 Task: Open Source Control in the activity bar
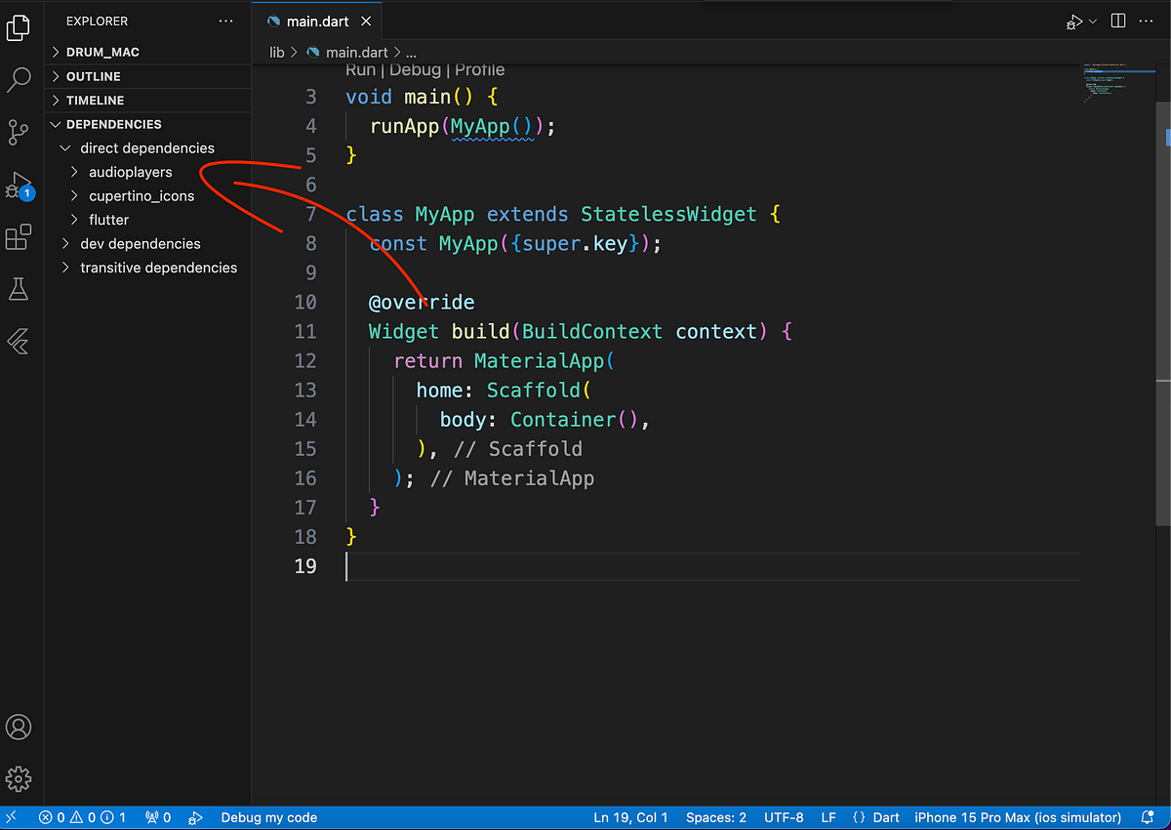click(x=20, y=130)
